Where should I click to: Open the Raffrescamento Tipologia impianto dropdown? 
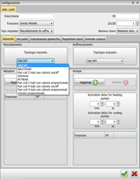105,61
